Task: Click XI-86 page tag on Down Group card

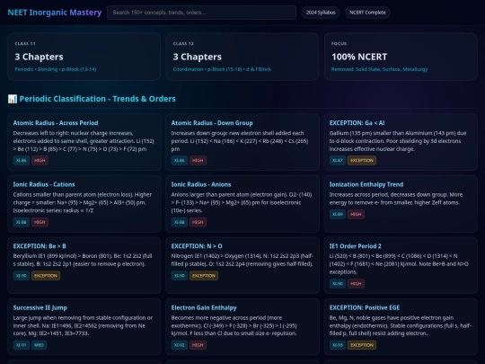Action: click(x=180, y=160)
